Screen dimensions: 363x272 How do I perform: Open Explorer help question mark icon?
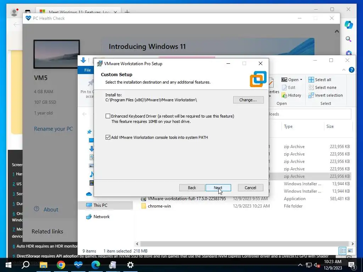(351, 70)
